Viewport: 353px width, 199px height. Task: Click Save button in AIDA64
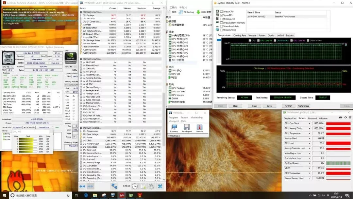pos(269,106)
